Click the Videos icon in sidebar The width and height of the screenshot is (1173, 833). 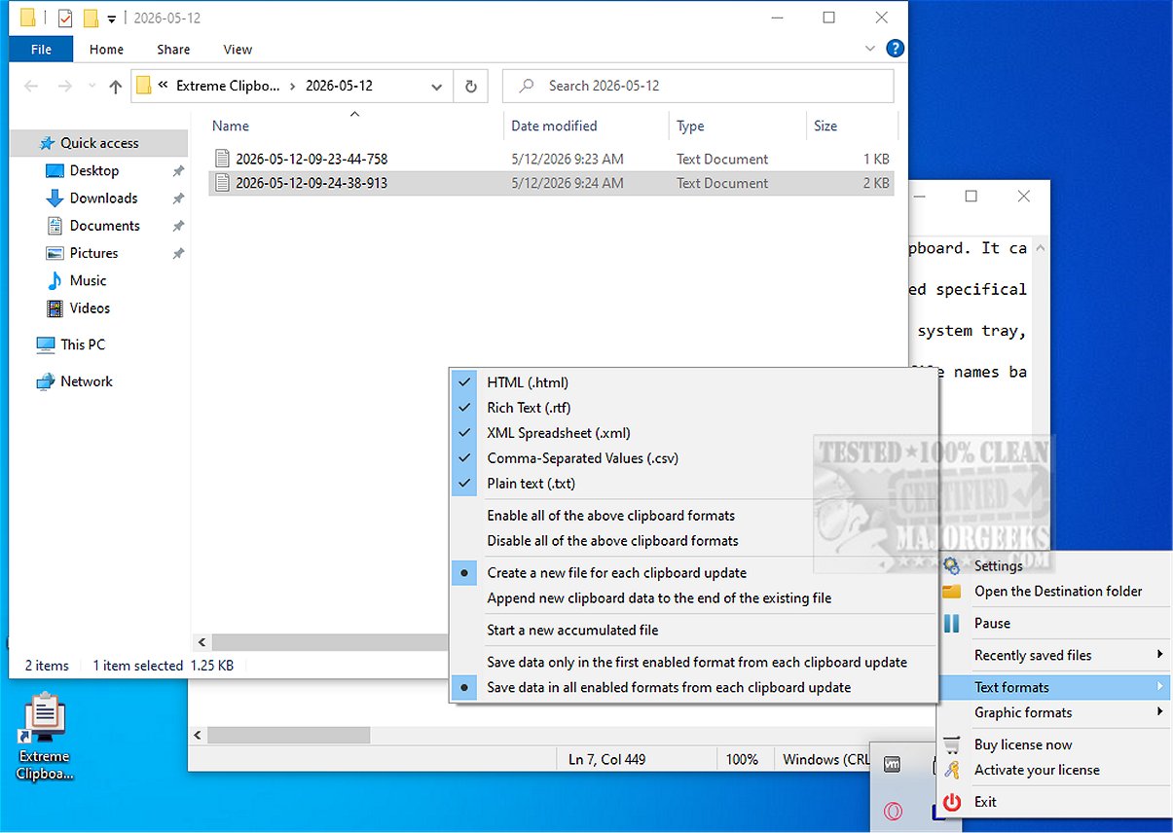[55, 308]
